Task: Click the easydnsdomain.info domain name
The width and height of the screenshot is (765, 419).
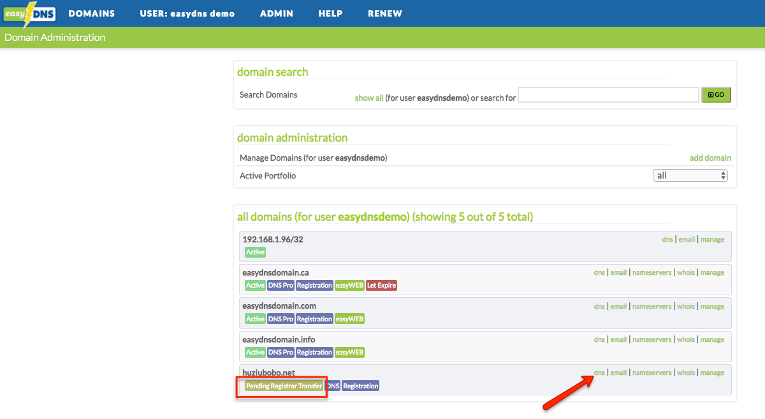Action: (279, 339)
